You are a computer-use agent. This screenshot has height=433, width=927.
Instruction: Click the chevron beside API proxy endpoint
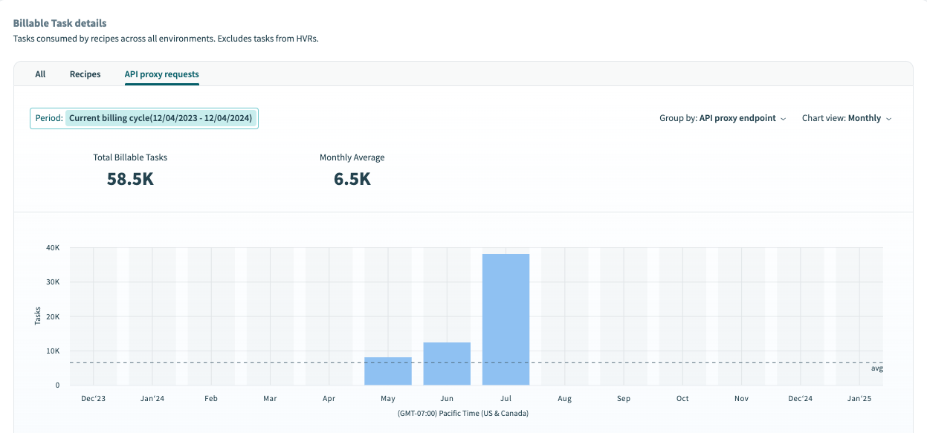[784, 118]
